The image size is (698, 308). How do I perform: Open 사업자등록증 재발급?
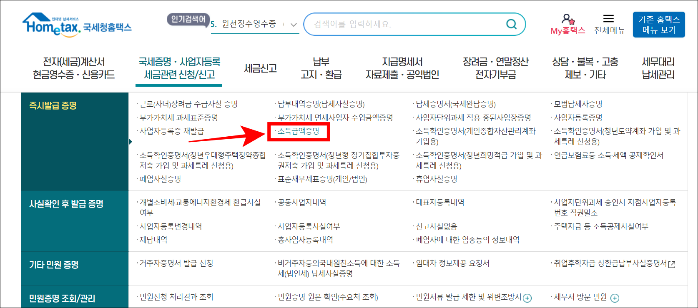tap(172, 131)
